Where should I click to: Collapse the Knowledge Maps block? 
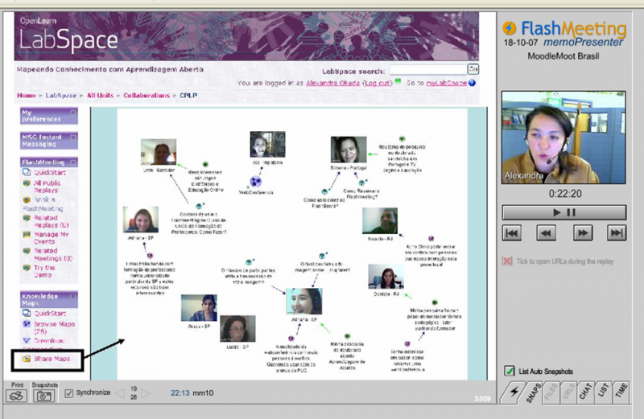tap(73, 297)
